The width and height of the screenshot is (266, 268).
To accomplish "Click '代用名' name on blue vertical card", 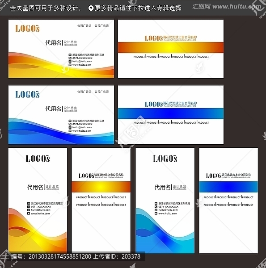I will click(x=162, y=187).
